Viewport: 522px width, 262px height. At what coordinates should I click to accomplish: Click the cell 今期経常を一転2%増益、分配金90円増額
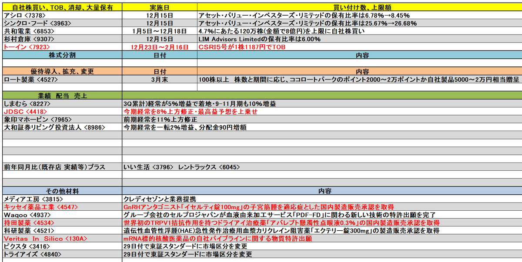[x=322, y=127]
